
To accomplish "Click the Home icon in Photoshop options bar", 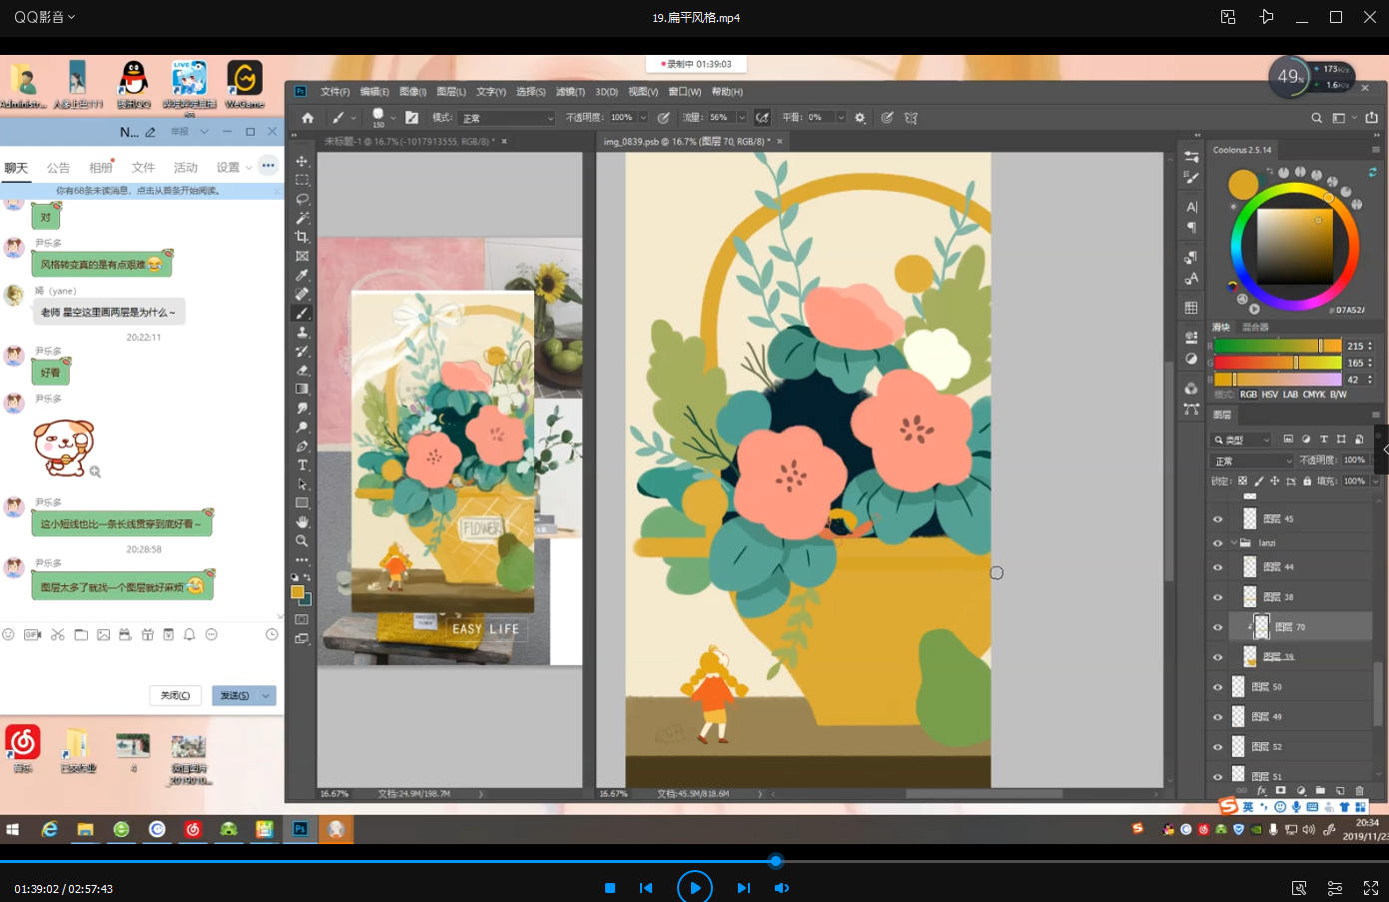I will click(308, 117).
